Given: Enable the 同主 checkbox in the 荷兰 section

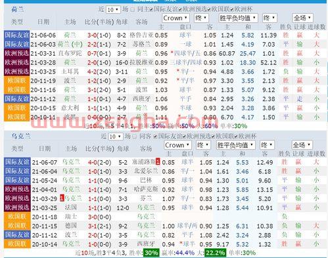Looking at the screenshot, I should click(x=133, y=9).
